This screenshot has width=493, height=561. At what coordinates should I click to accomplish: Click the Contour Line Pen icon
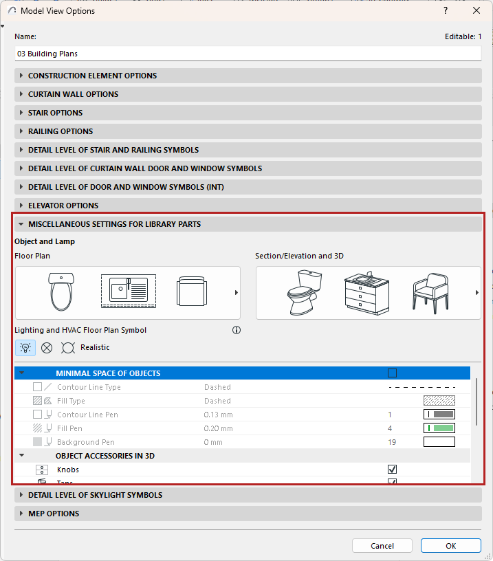(42, 415)
